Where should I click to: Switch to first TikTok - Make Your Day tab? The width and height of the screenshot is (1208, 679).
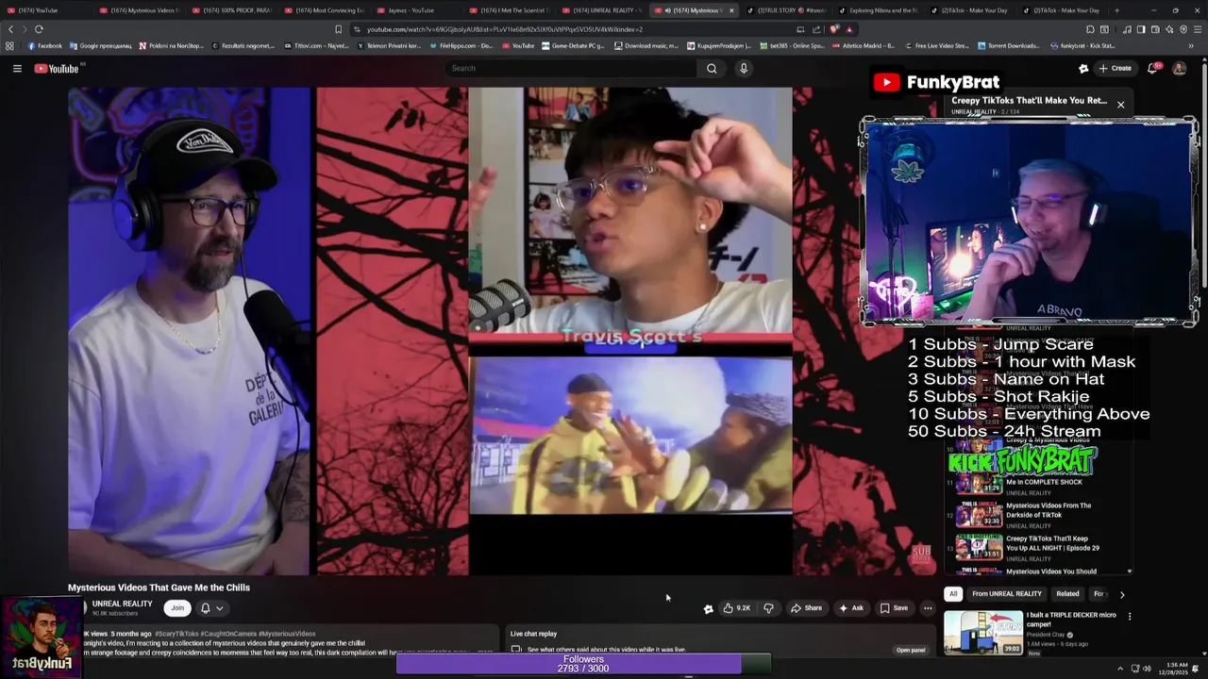pos(969,10)
